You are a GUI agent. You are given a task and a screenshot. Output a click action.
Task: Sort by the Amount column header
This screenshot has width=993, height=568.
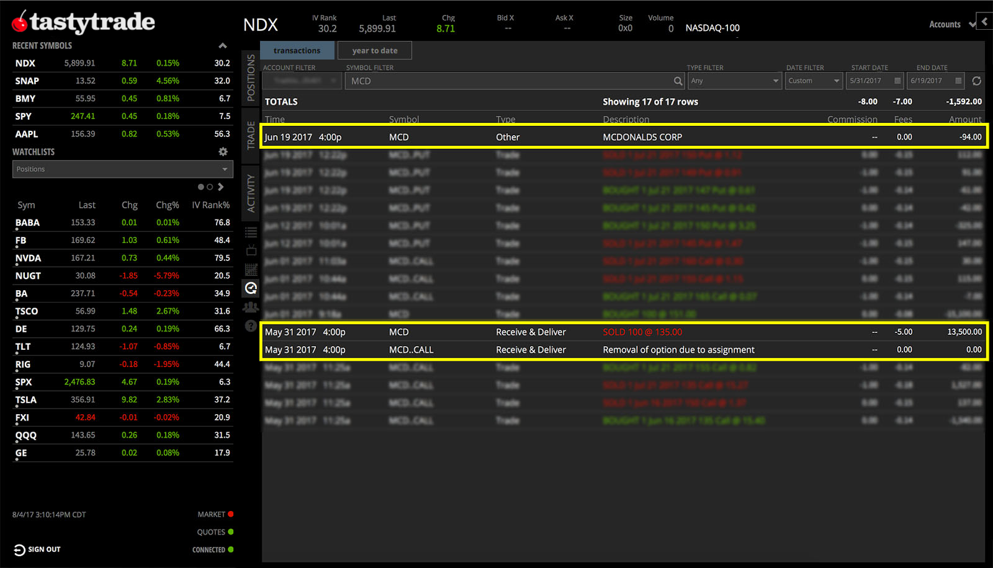point(965,119)
